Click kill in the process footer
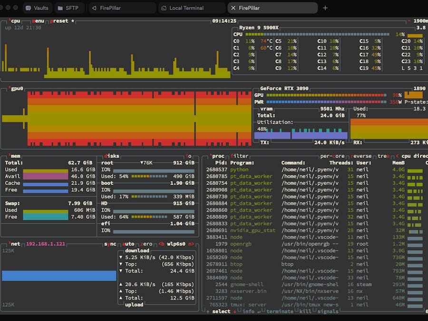The height and width of the screenshot is (321, 428). coord(305,311)
